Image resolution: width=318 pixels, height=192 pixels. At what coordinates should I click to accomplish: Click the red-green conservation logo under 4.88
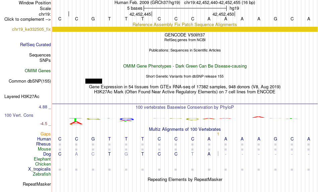76,121
